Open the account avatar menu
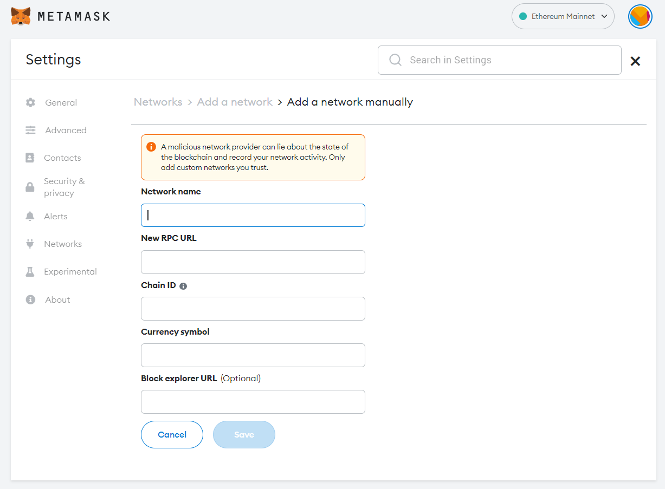 click(640, 17)
